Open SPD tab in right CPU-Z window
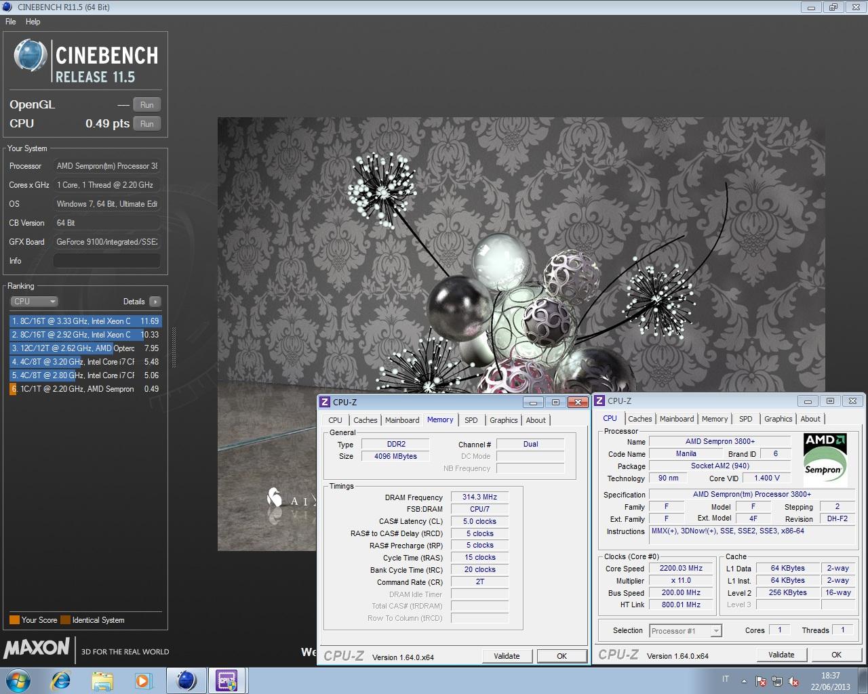 point(746,419)
